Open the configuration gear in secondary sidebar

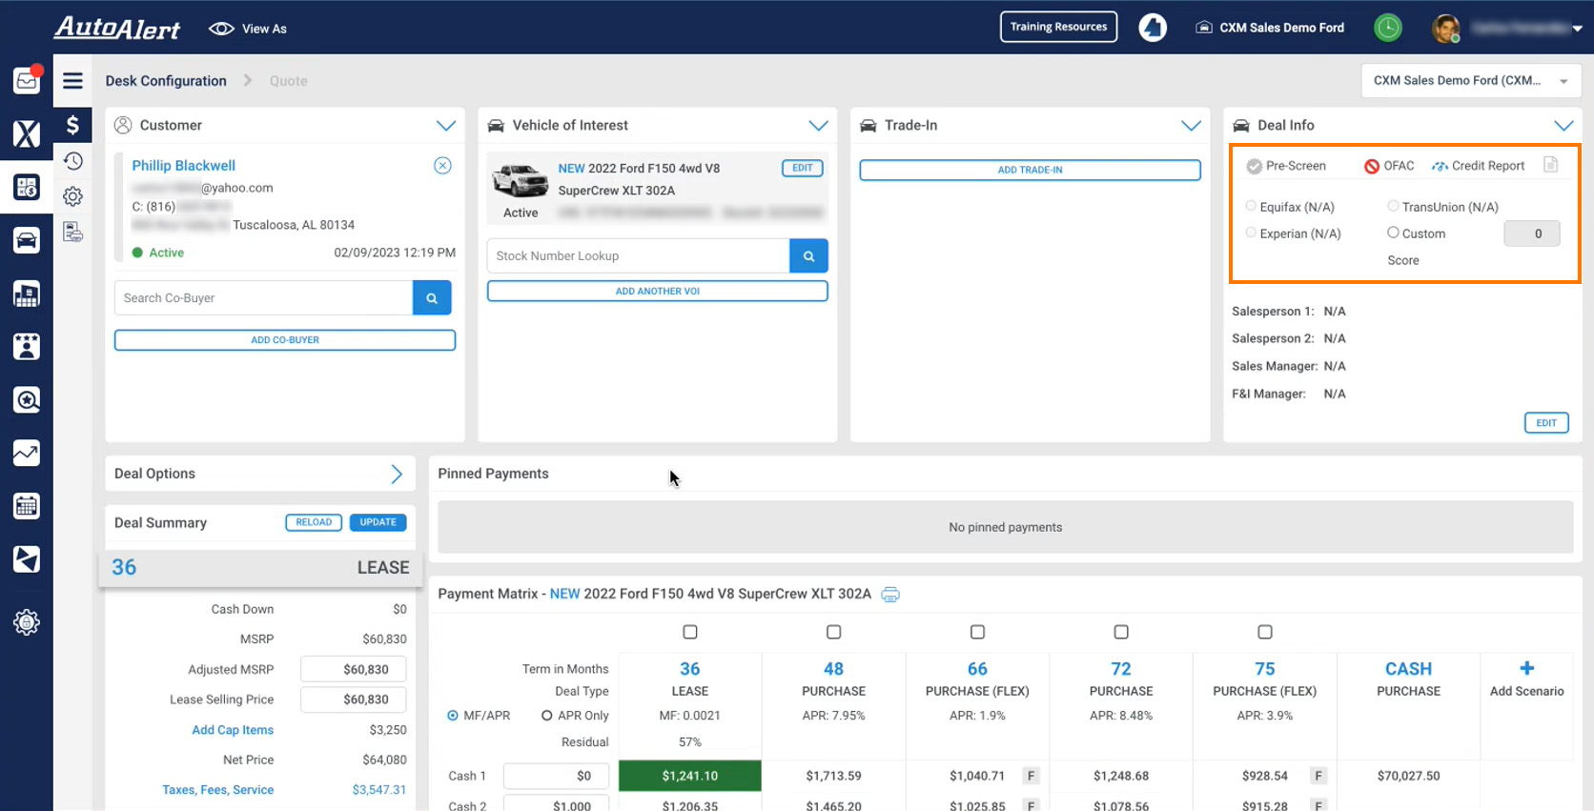click(x=73, y=196)
